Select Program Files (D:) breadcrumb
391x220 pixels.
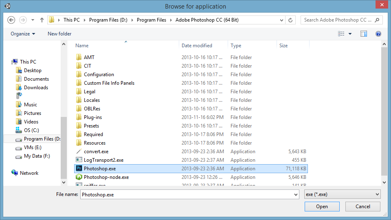[x=108, y=20]
